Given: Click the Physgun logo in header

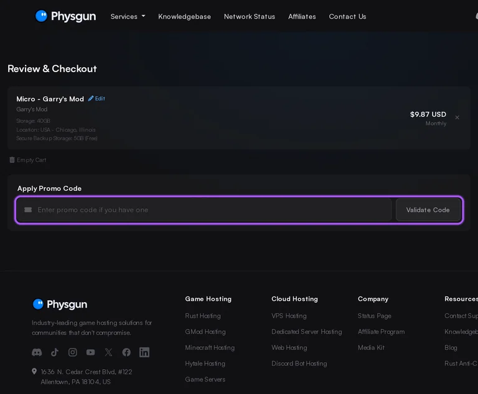Looking at the screenshot, I should (x=65, y=16).
